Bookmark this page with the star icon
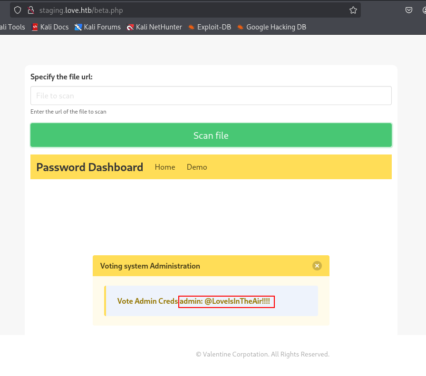The image size is (426, 376). [x=353, y=10]
